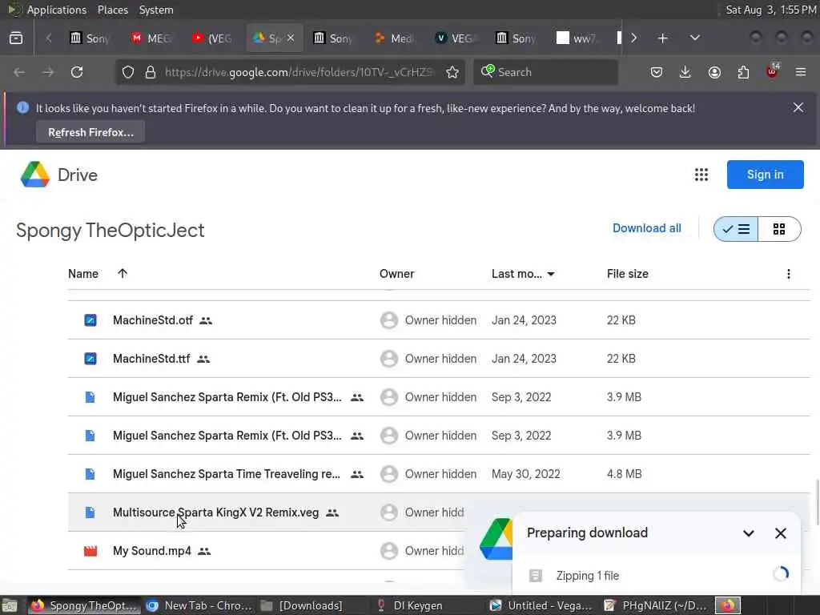
Task: Open the Google apps grid icon
Action: pyautogui.click(x=701, y=175)
